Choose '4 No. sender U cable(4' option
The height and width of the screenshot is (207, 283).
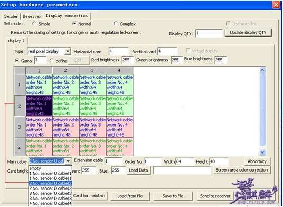tap(50, 203)
